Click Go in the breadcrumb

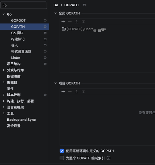click(x=56, y=5)
